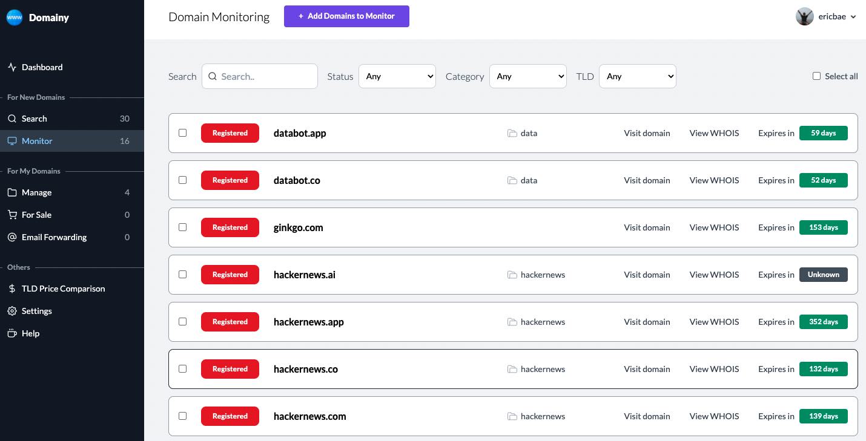The image size is (866, 441).
Task: Click the category folder icon for hackernews.com
Action: click(x=512, y=416)
